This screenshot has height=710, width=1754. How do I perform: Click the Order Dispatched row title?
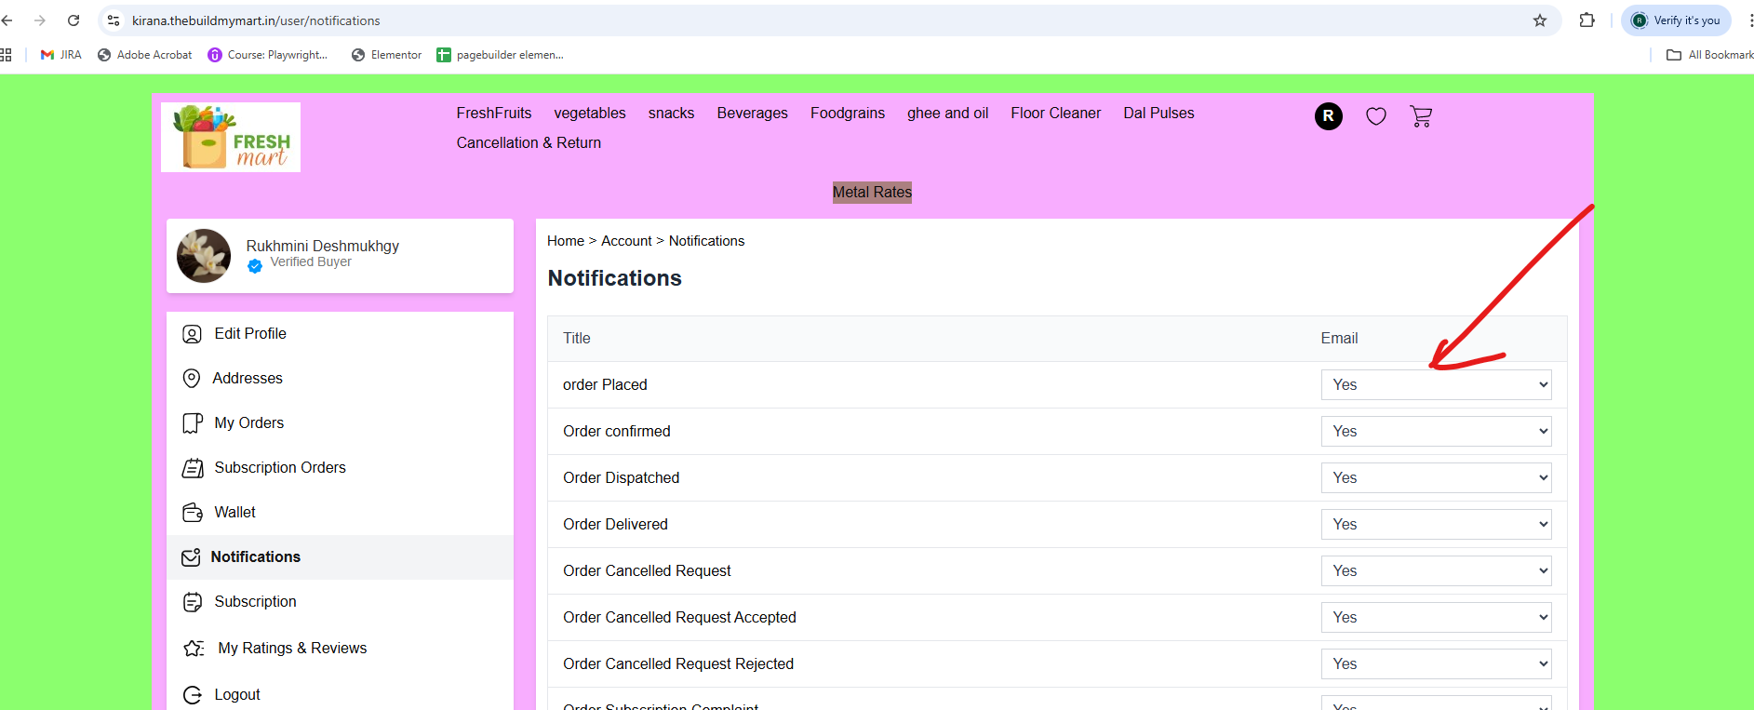click(621, 478)
